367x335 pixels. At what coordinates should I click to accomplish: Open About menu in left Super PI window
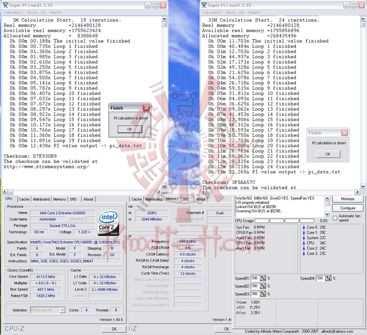pyautogui.click(x=36, y=12)
